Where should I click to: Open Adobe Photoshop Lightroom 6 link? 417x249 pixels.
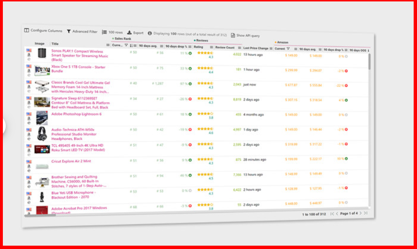[76, 114]
